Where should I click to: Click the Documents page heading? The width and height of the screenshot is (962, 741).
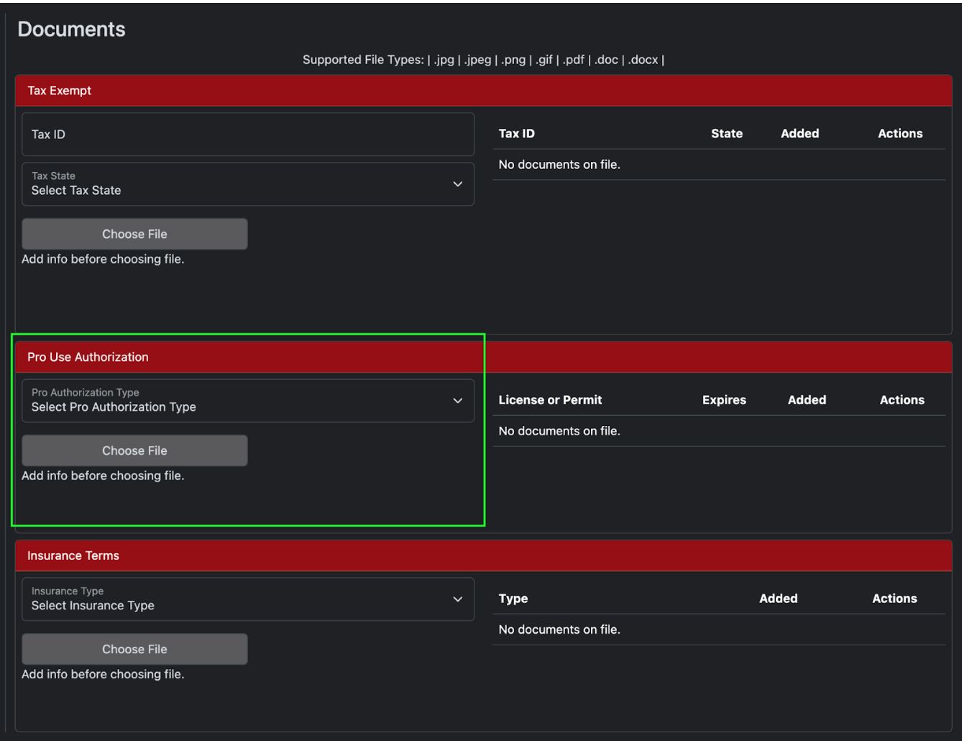click(71, 29)
